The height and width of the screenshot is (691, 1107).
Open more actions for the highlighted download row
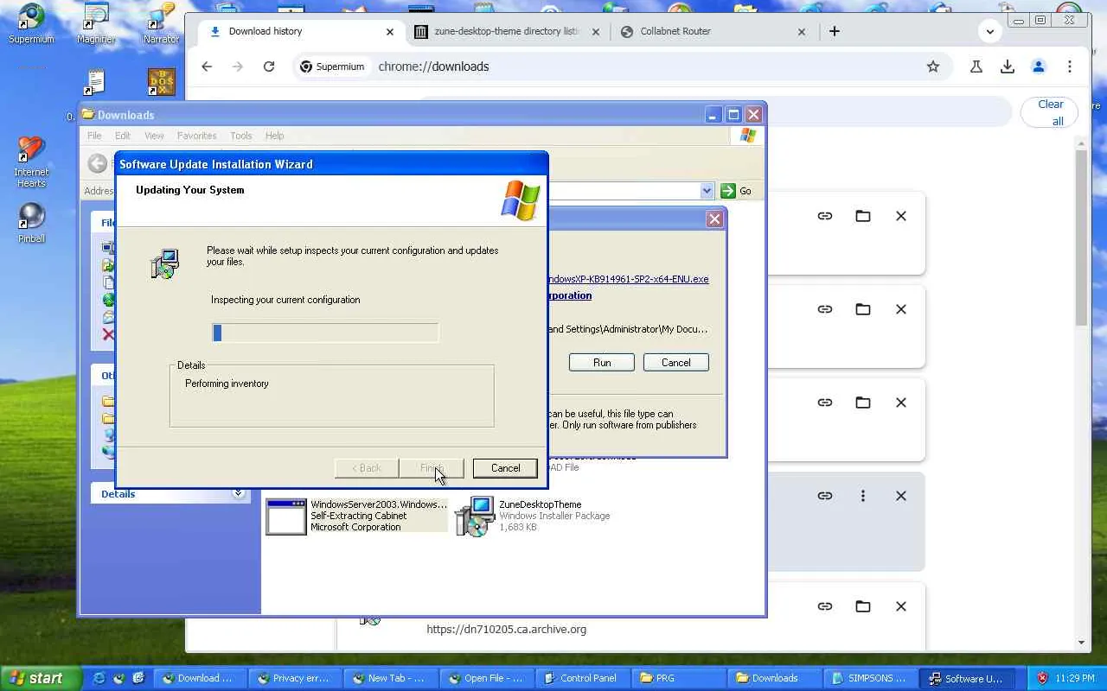[863, 496]
